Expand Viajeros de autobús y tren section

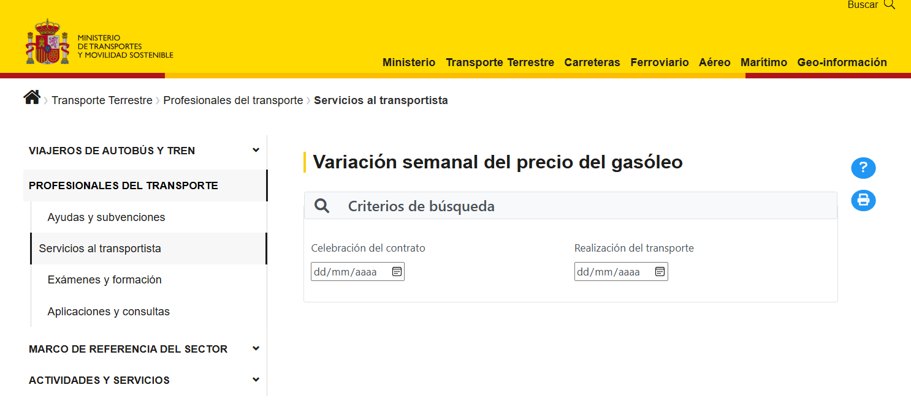(256, 151)
